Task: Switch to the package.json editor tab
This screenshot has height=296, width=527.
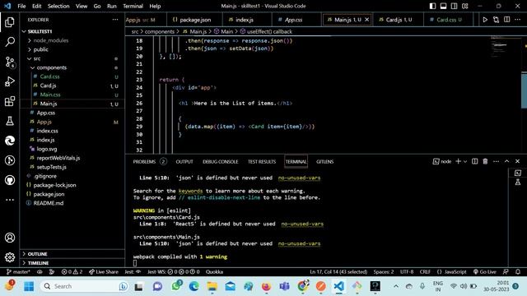Action: pos(194,20)
